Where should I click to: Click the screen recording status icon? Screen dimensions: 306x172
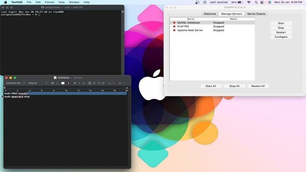point(205,2)
